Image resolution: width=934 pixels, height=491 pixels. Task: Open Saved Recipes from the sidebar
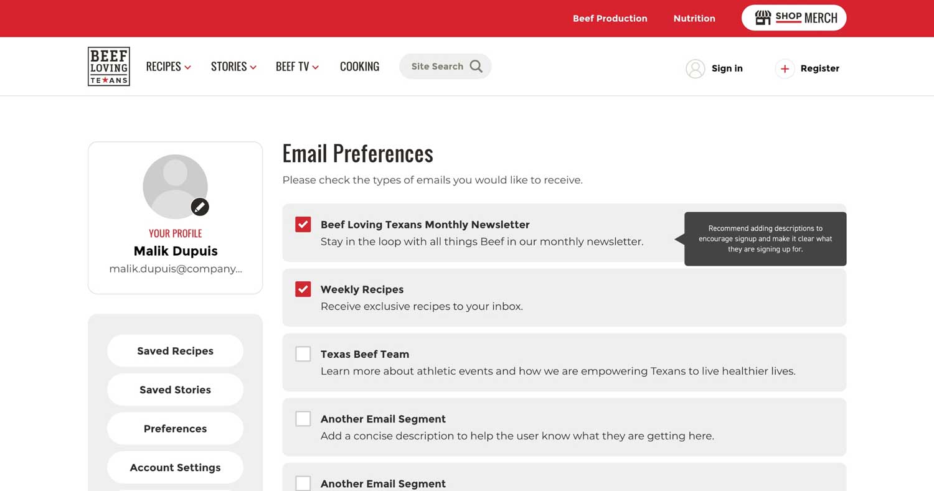[175, 351]
